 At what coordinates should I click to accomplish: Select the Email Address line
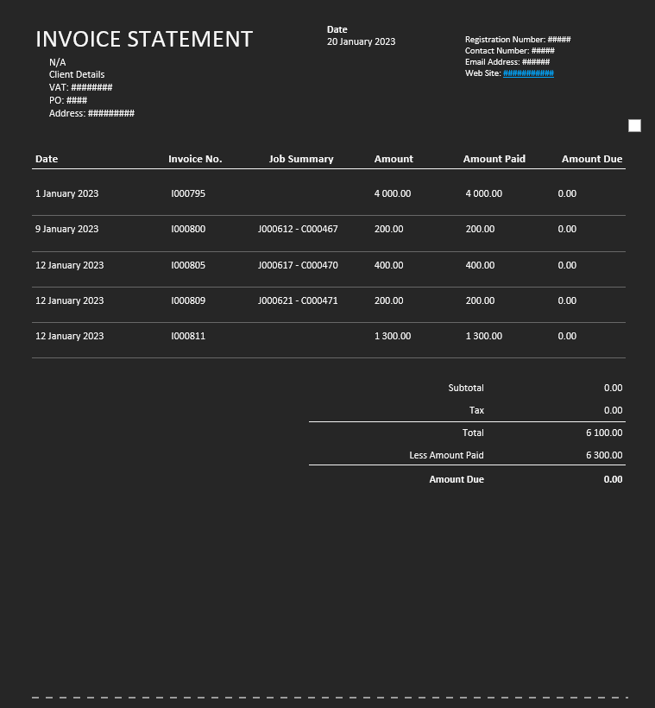tap(507, 62)
